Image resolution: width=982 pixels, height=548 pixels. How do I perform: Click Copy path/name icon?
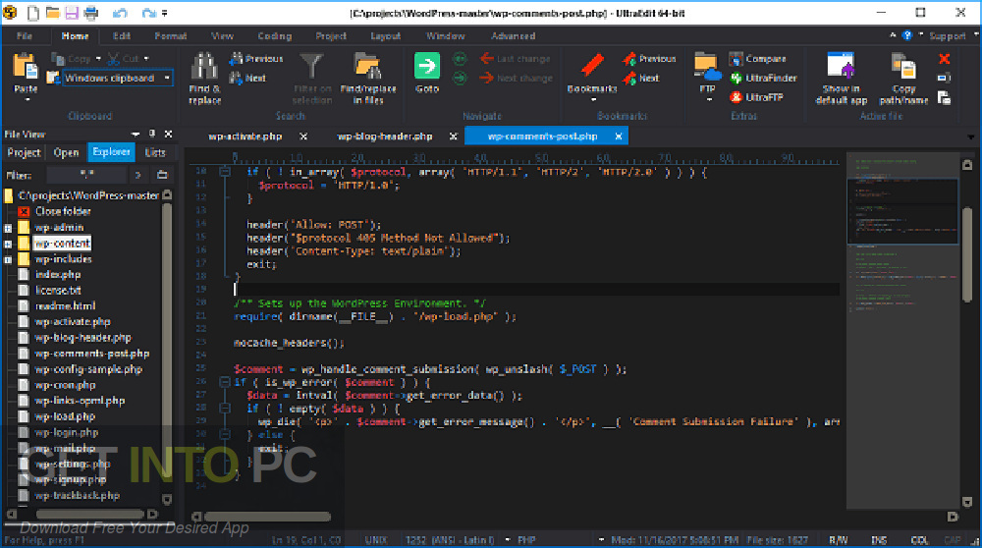click(x=903, y=68)
